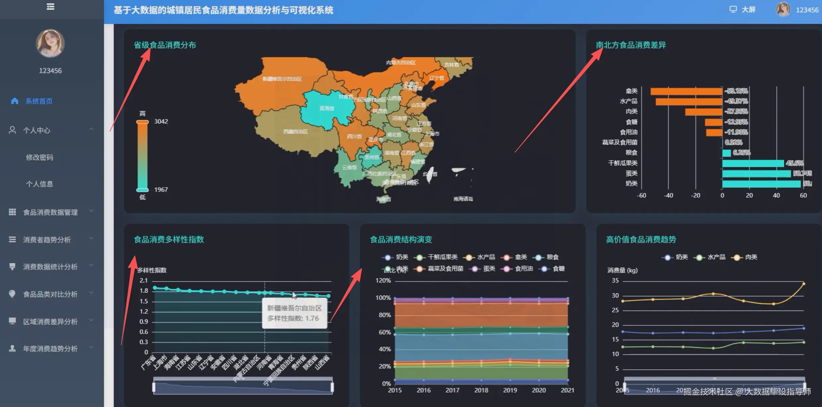
Task: Click the 食品消费数据管理 grid icon
Action: (12, 212)
